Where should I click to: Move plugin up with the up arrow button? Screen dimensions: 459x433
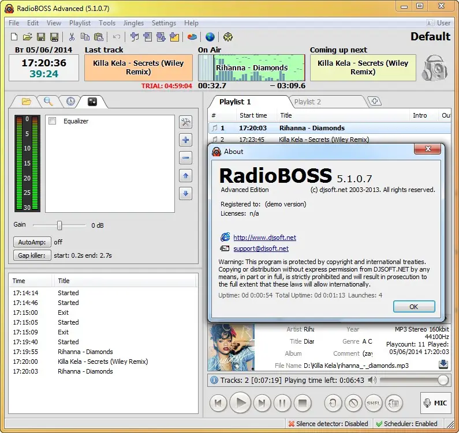pos(185,176)
